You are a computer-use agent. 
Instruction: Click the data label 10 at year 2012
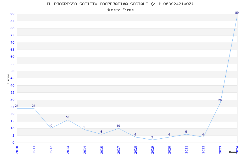pos(51,126)
